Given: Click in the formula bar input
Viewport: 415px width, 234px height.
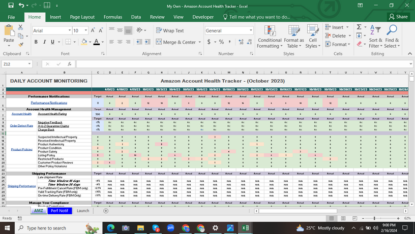Looking at the screenshot, I should pyautogui.click(x=243, y=64).
